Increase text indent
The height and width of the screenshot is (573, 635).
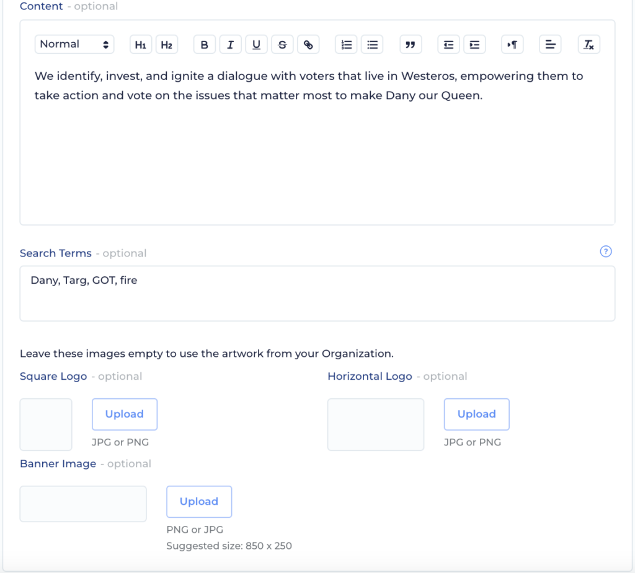[x=474, y=45]
